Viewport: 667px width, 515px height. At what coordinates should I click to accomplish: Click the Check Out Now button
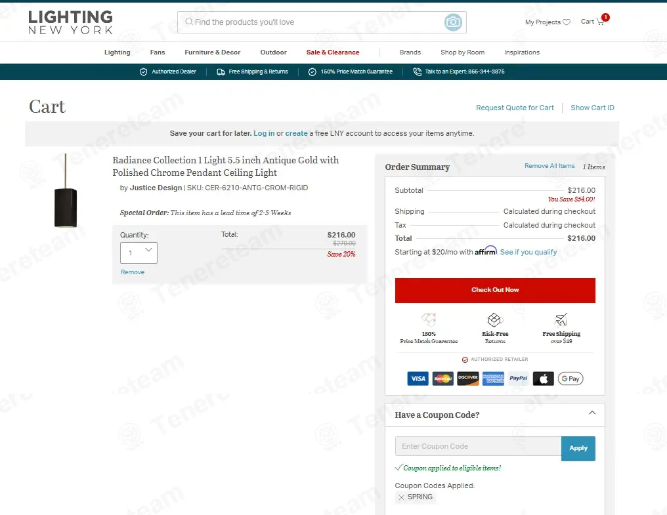495,291
